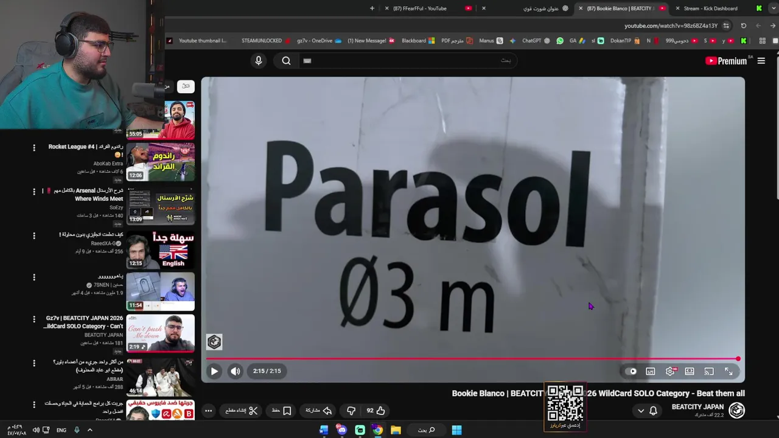Open the BEATCITY JAPAN channel name

(x=697, y=407)
